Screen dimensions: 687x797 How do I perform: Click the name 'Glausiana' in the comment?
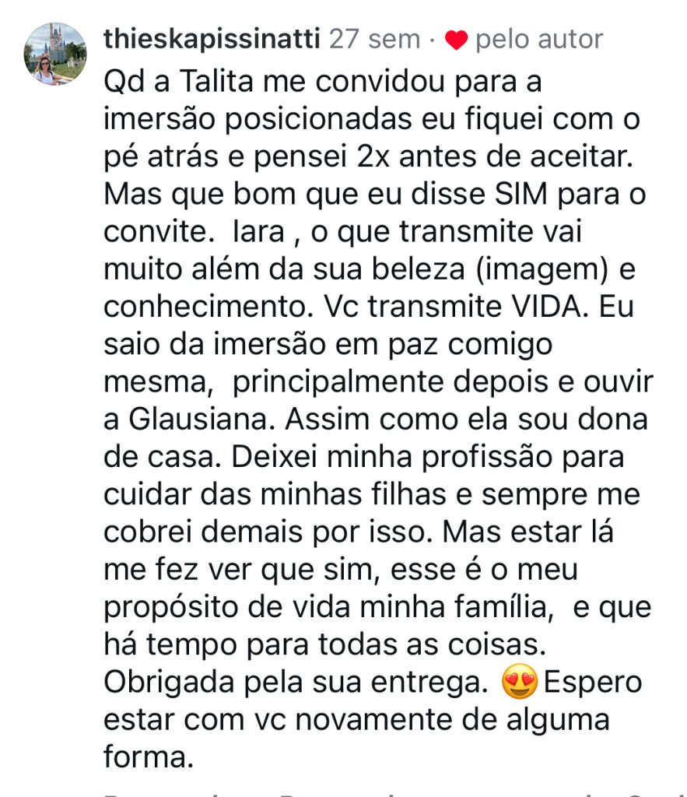[198, 420]
